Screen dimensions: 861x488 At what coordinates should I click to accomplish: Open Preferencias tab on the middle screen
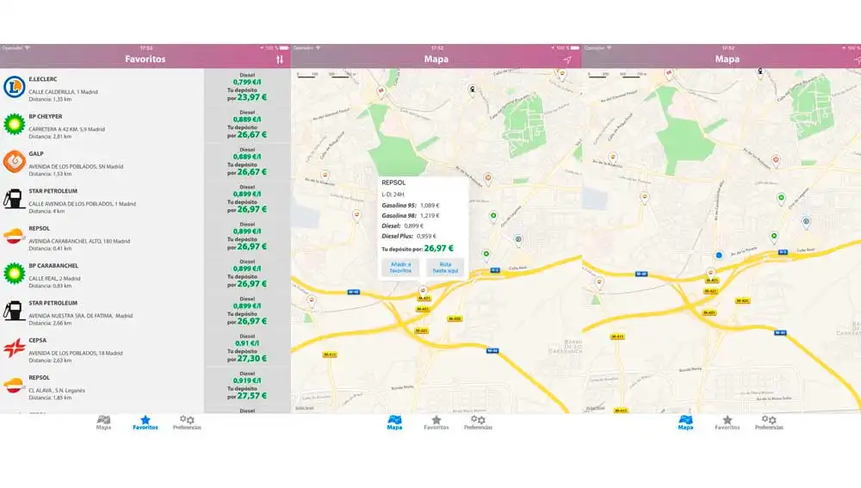pyautogui.click(x=478, y=422)
